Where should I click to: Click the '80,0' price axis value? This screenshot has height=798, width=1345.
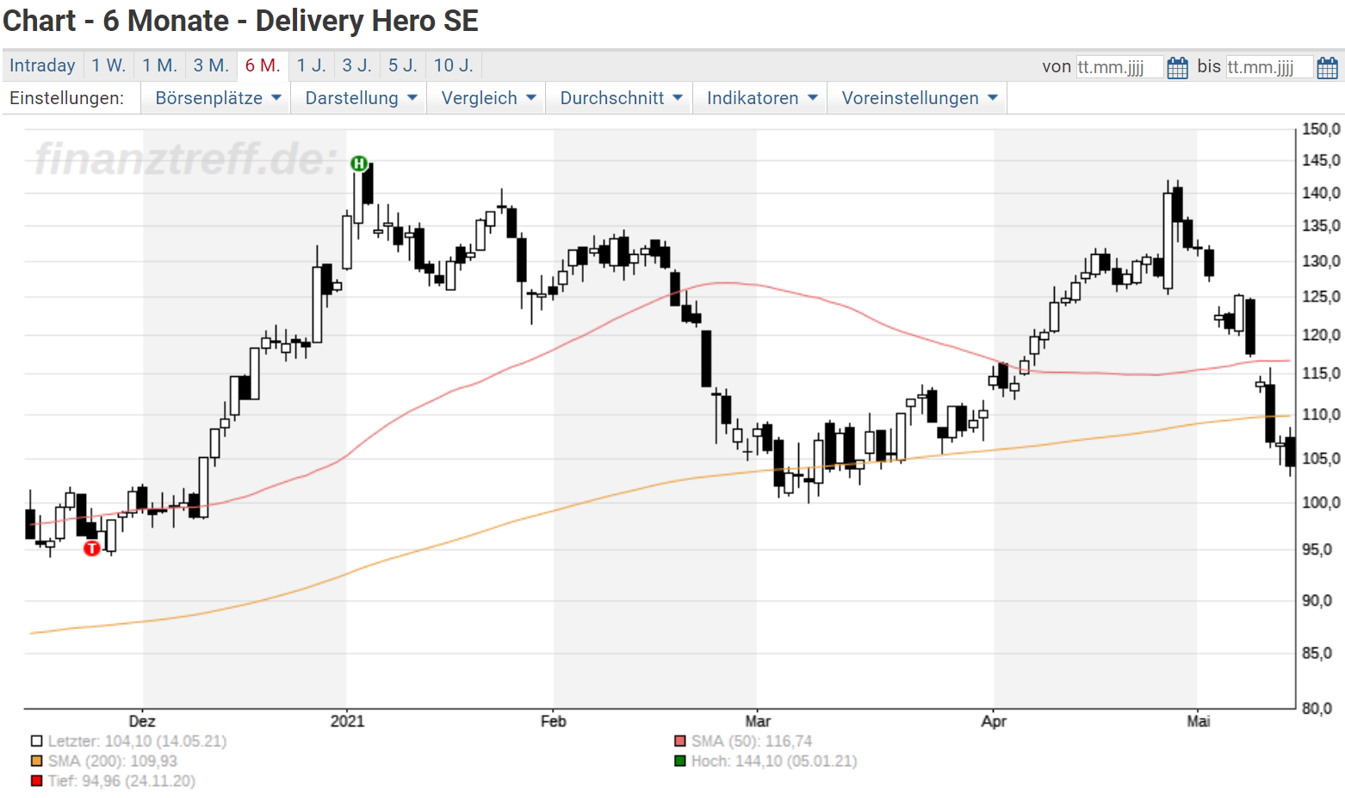[1317, 708]
